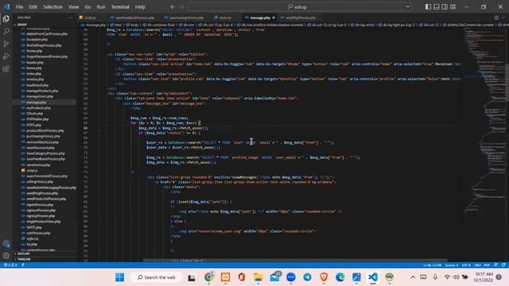This screenshot has height=286, width=509.
Task: Open the Run and Debug view
Action: tap(6, 56)
